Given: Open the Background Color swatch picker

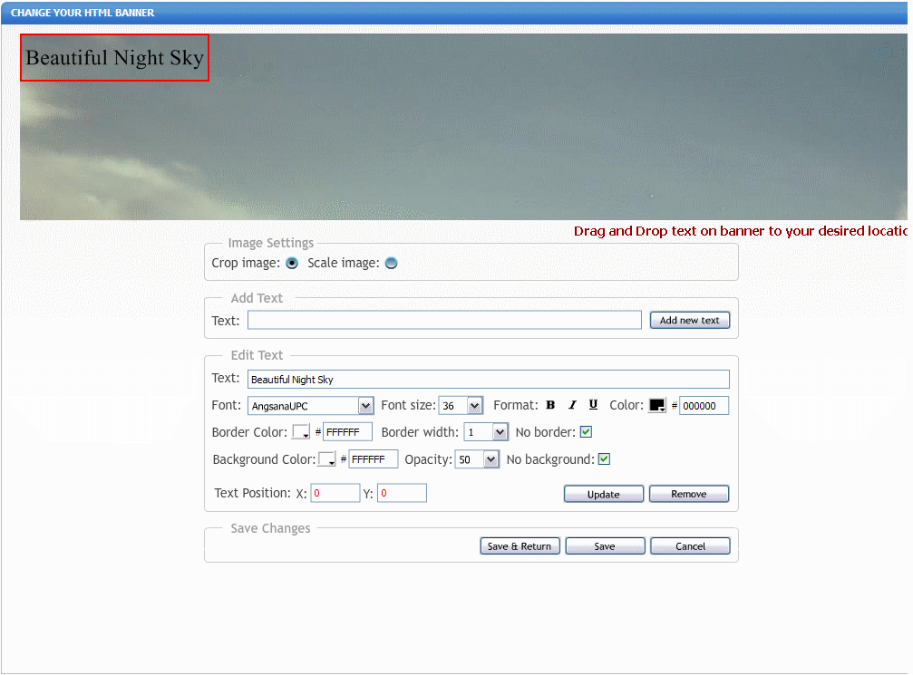Looking at the screenshot, I should pyautogui.click(x=327, y=459).
